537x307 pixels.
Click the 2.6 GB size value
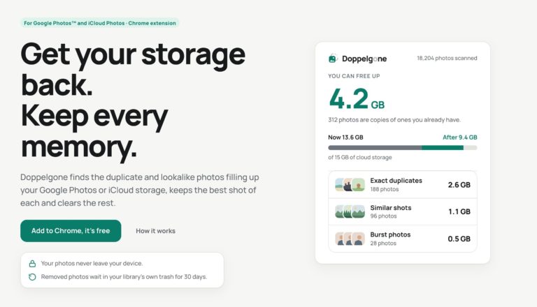pos(459,185)
